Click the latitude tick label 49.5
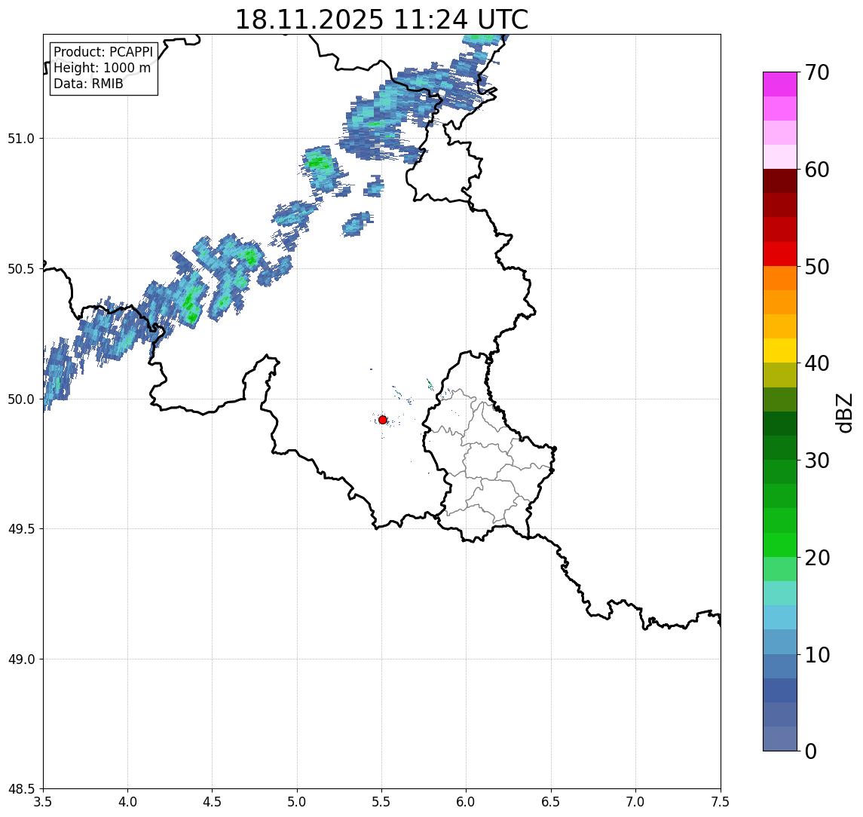The width and height of the screenshot is (863, 817). pos(20,529)
